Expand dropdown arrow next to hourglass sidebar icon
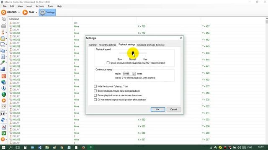Screen dimensions: 268x150 pos(6,32)
